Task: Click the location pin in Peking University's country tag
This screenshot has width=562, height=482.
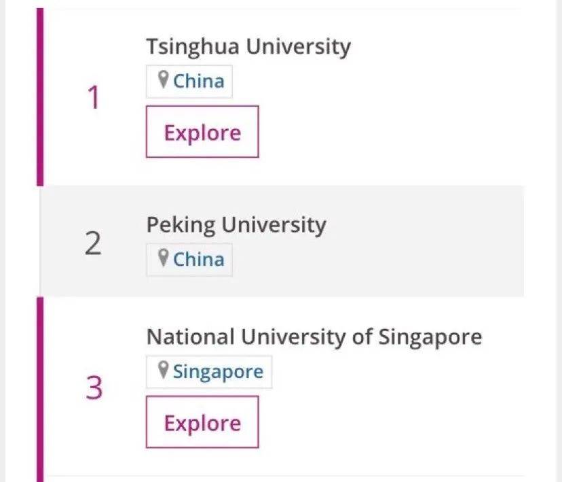Action: coord(162,259)
